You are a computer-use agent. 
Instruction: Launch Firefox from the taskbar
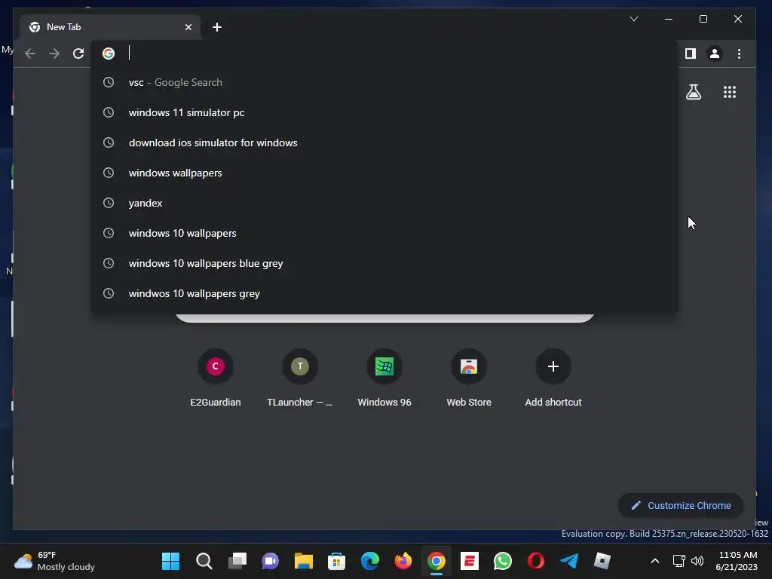(x=403, y=561)
